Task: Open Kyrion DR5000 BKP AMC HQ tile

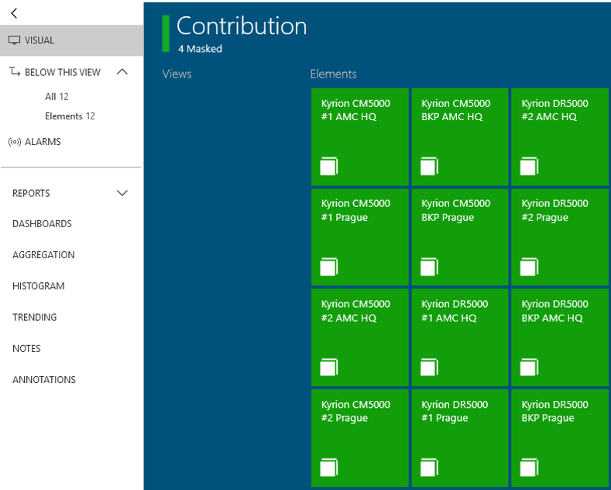Action: [560, 337]
